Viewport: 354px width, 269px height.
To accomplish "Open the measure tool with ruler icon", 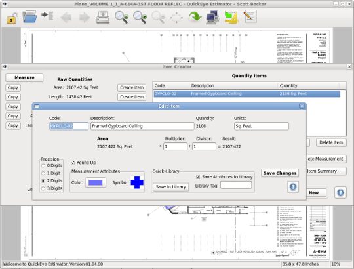I will (x=231, y=18).
